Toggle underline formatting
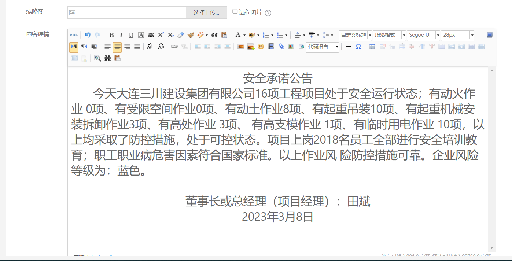Image resolution: width=512 pixels, height=261 pixels. tap(131, 35)
